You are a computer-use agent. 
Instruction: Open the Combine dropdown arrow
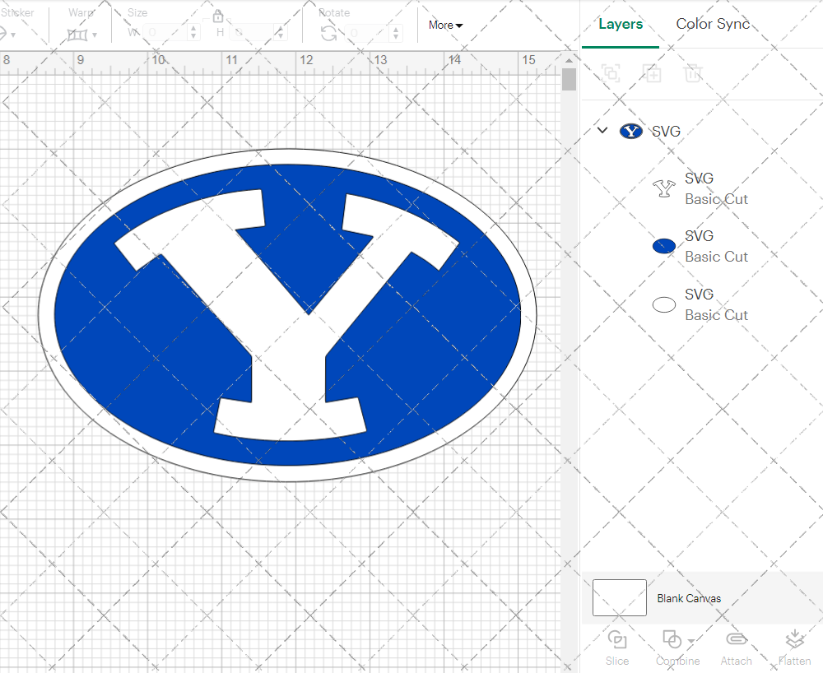691,641
